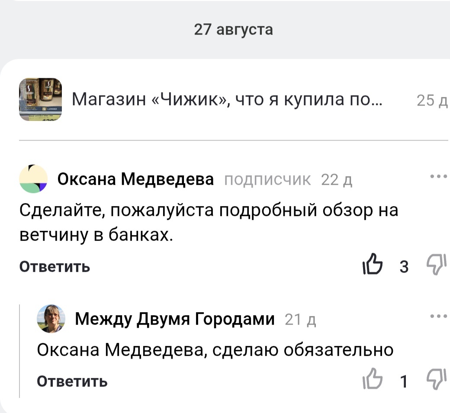This screenshot has width=450, height=413.
Task: Click Ответить under the channel's reply
Action: coord(73,381)
